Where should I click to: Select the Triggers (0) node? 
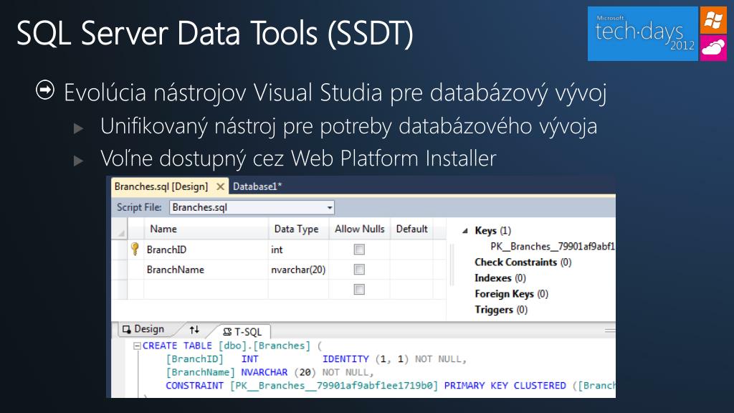[501, 310]
